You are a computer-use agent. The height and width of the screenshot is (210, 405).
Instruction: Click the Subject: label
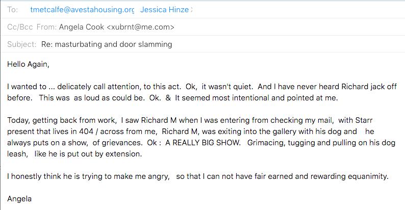click(x=22, y=44)
